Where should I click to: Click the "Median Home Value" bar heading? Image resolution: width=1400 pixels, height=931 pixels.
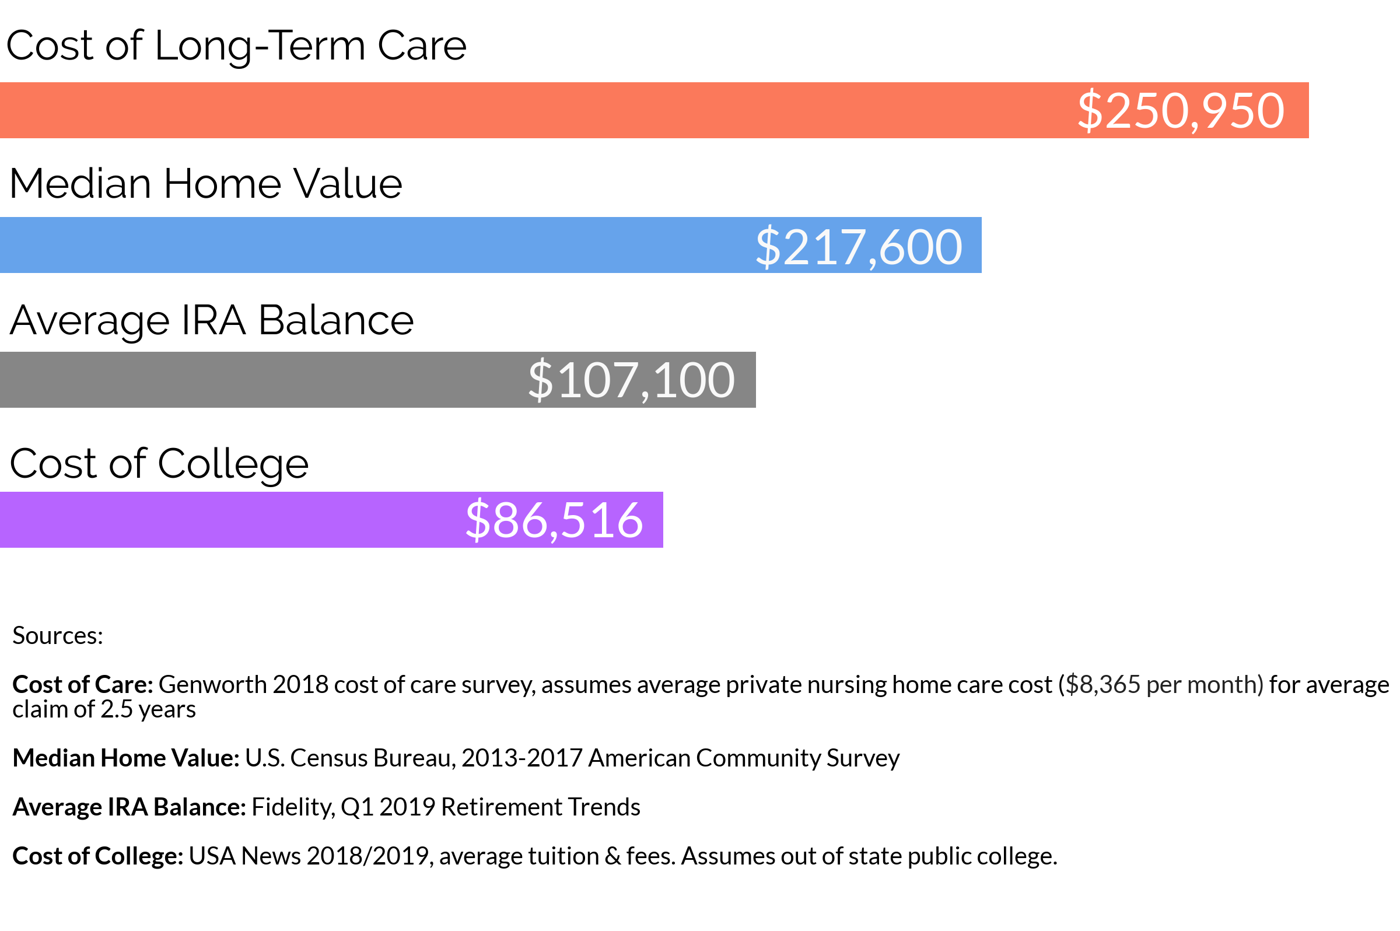point(205,184)
